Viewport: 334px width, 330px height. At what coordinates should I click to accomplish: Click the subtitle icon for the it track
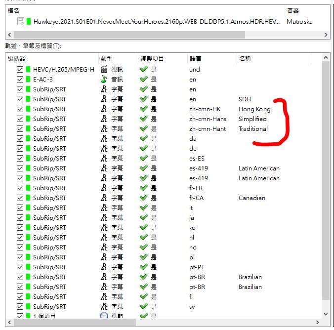click(x=104, y=207)
